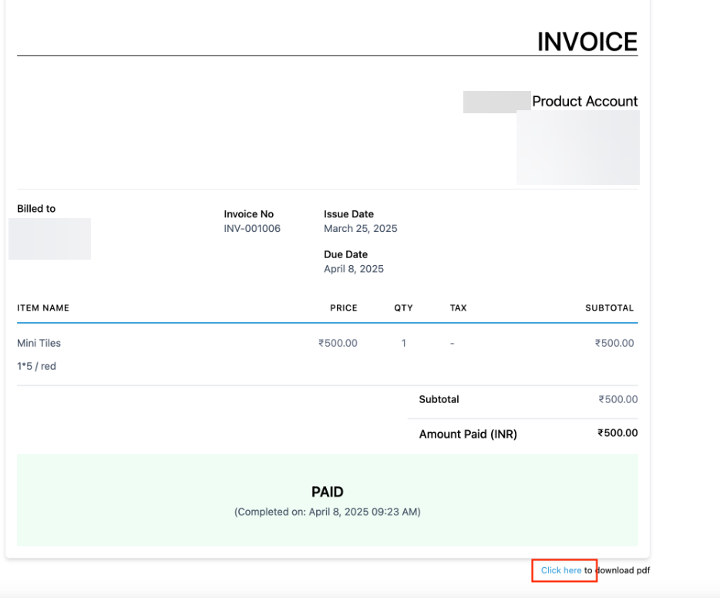This screenshot has width=720, height=598.
Task: Click the Amount Paid (INR) label
Action: click(468, 434)
